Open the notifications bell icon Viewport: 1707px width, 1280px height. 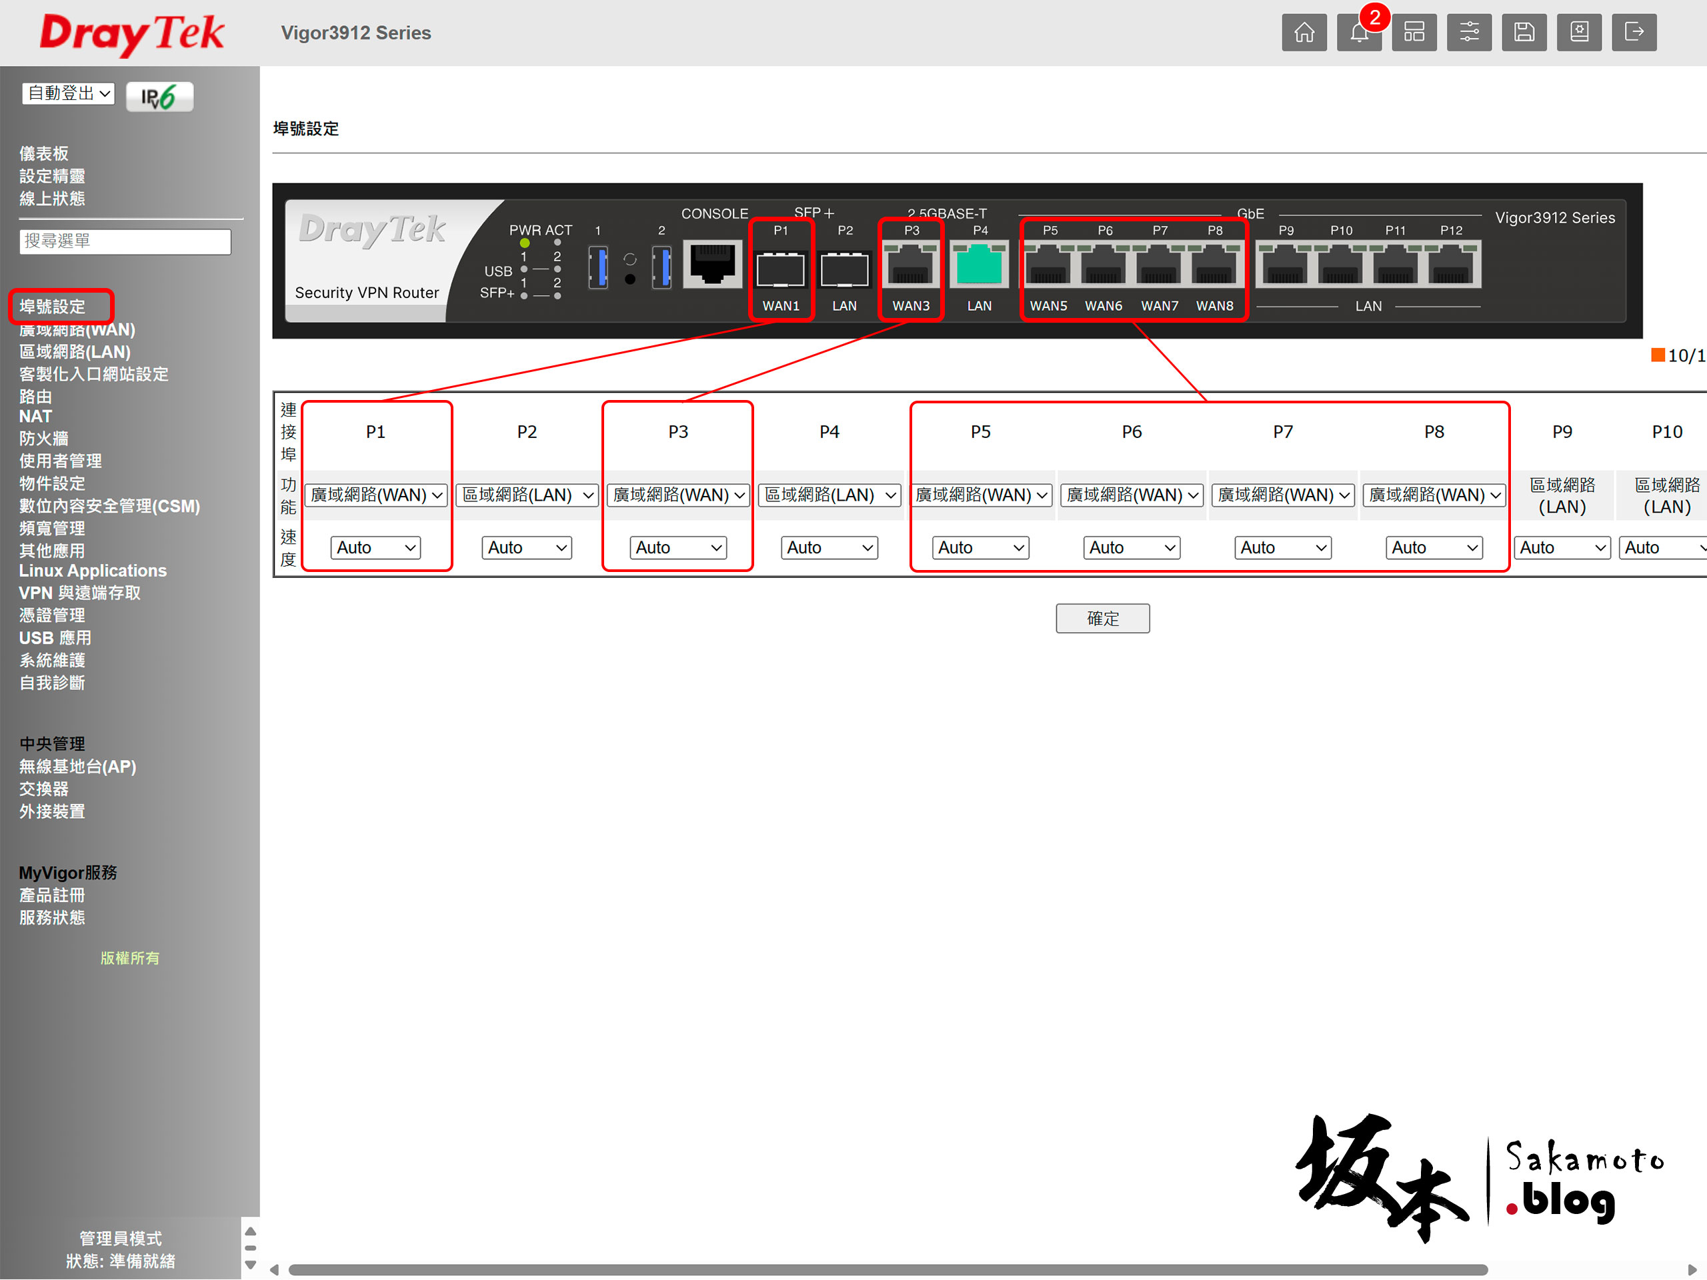coord(1359,33)
